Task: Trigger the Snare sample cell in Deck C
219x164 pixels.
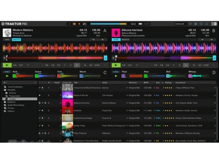Action: coord(36,76)
